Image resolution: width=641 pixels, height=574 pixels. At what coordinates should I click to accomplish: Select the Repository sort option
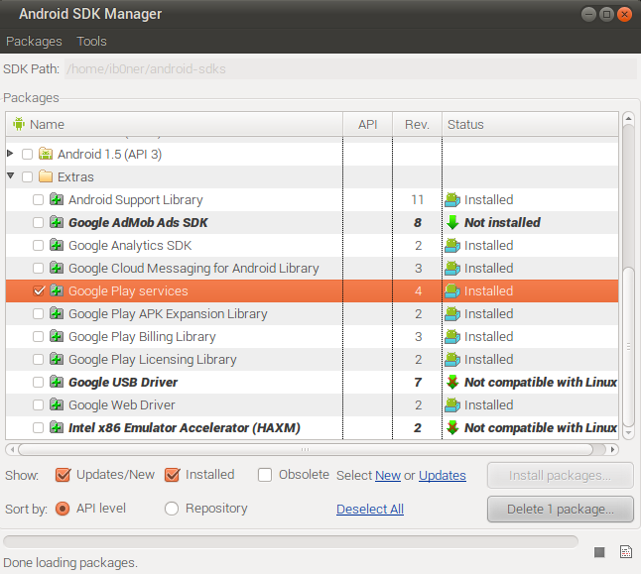(172, 509)
